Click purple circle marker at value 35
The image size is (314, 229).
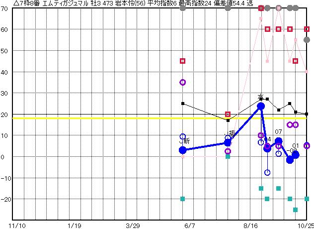pos(182,82)
